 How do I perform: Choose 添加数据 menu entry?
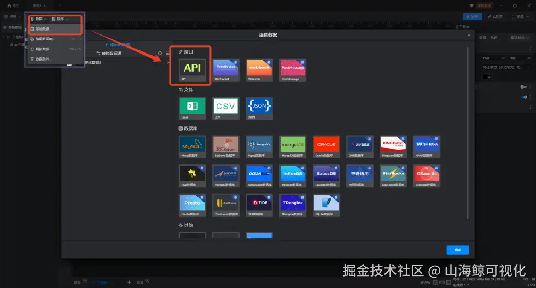coord(55,29)
